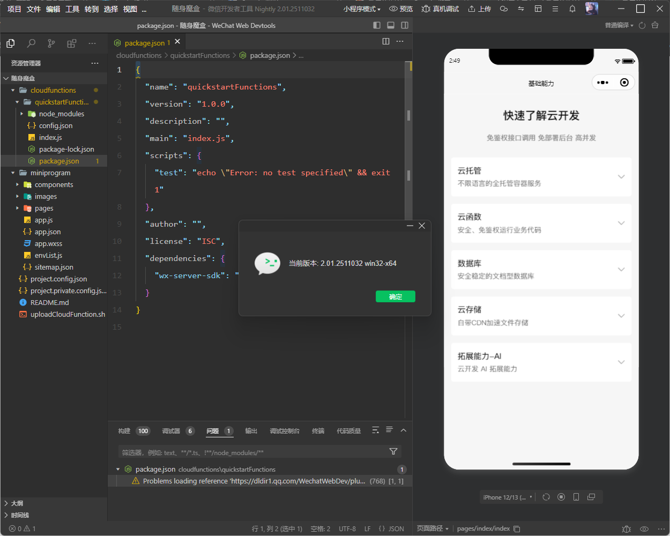The height and width of the screenshot is (536, 670).
Task: Open the iPhone 12/13 device dropdown
Action: point(508,497)
